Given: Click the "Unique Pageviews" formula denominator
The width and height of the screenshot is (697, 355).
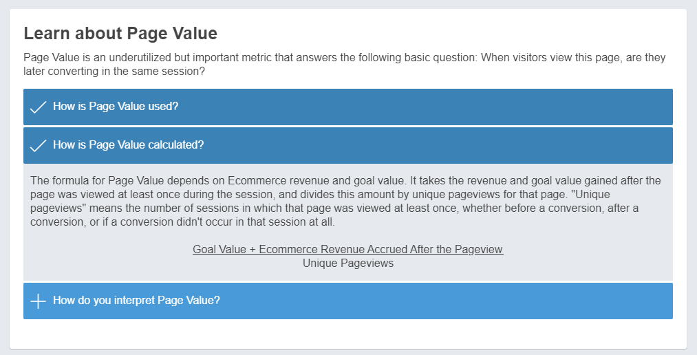Looking at the screenshot, I should tap(348, 263).
